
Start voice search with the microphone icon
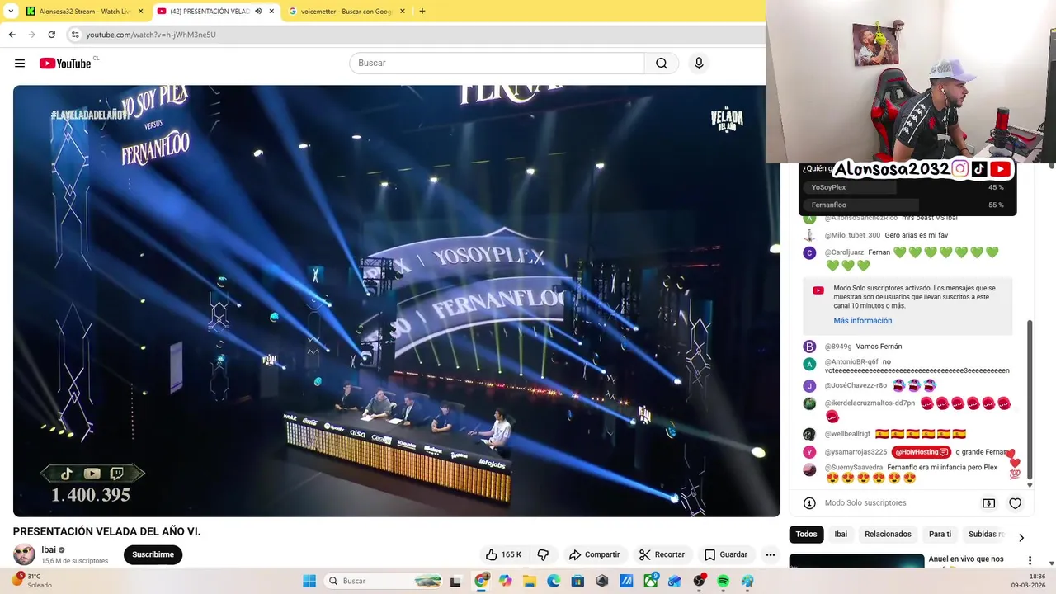tap(699, 64)
